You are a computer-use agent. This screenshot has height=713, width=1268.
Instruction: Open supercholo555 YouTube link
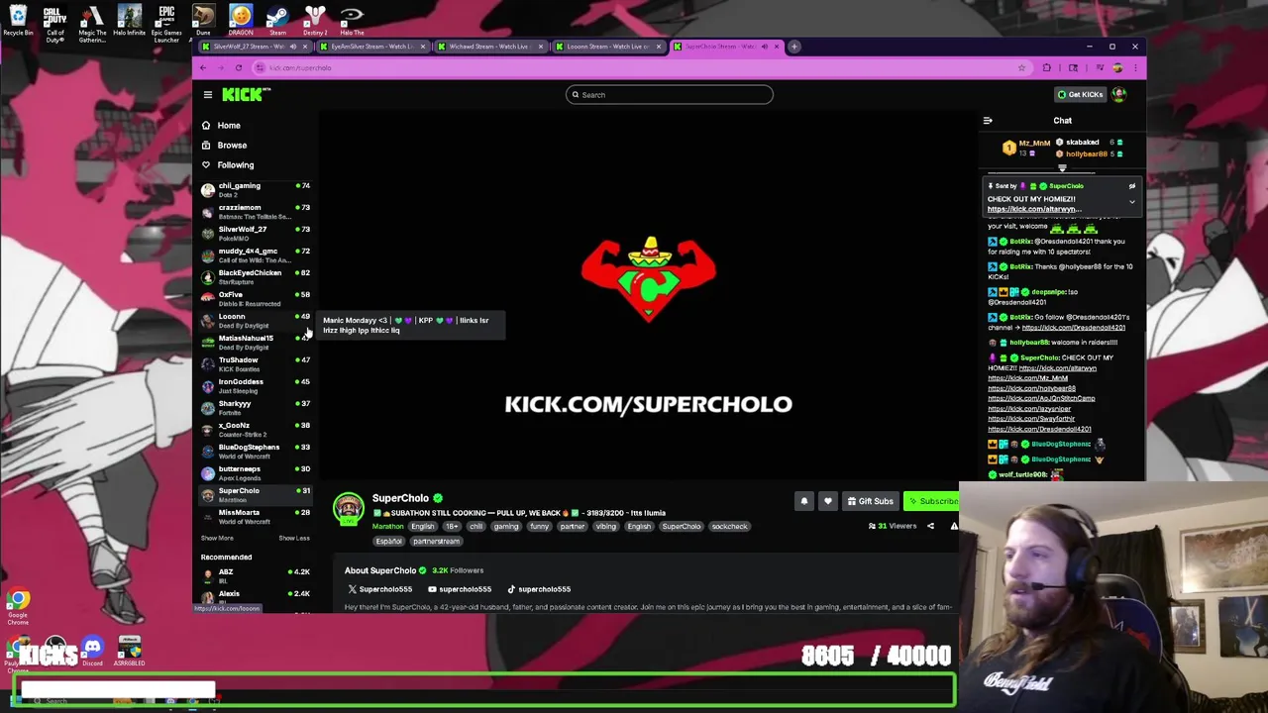pyautogui.click(x=460, y=589)
